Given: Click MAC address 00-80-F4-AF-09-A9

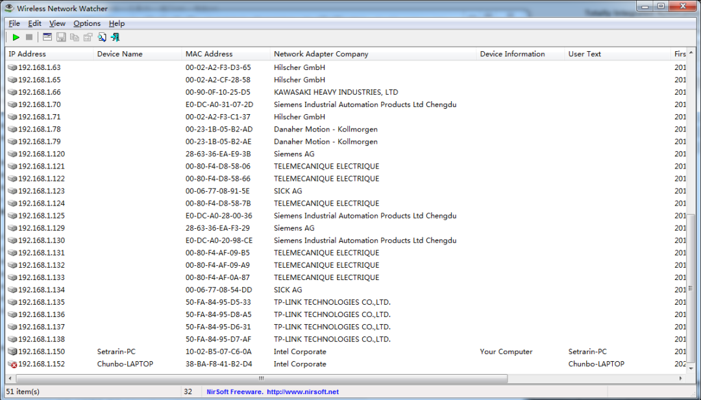Looking at the screenshot, I should pyautogui.click(x=217, y=265).
